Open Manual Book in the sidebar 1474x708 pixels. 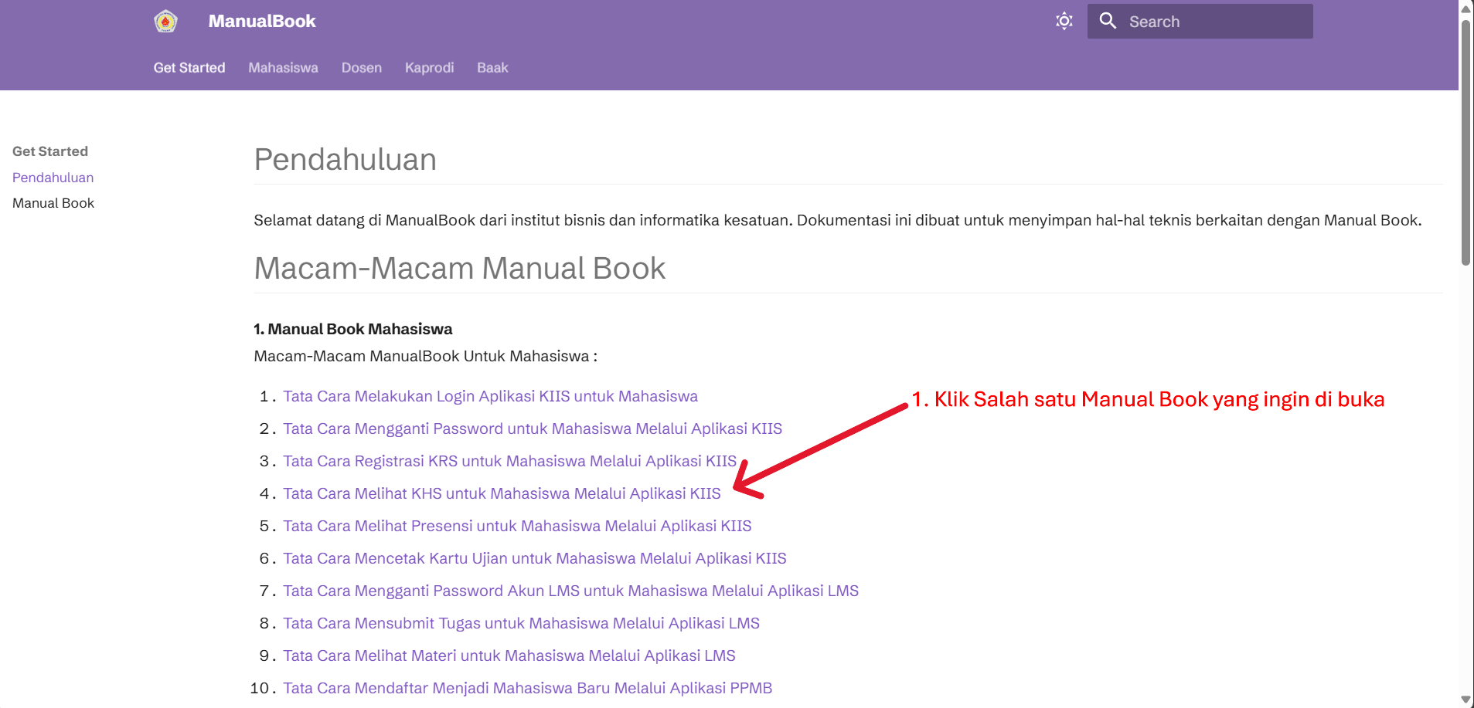[x=53, y=203]
